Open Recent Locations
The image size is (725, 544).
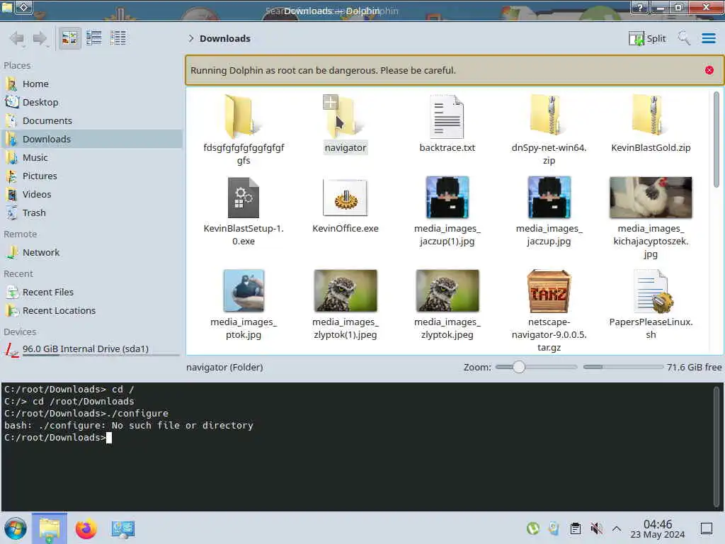tap(91, 310)
